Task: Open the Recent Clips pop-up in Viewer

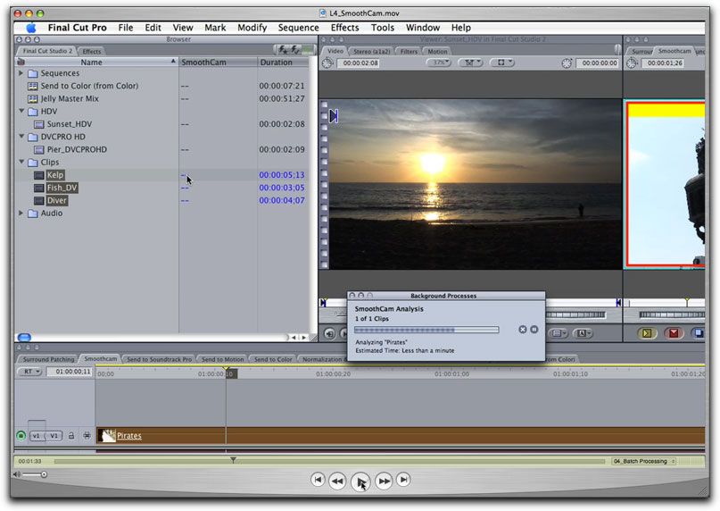Action: pyautogui.click(x=559, y=333)
